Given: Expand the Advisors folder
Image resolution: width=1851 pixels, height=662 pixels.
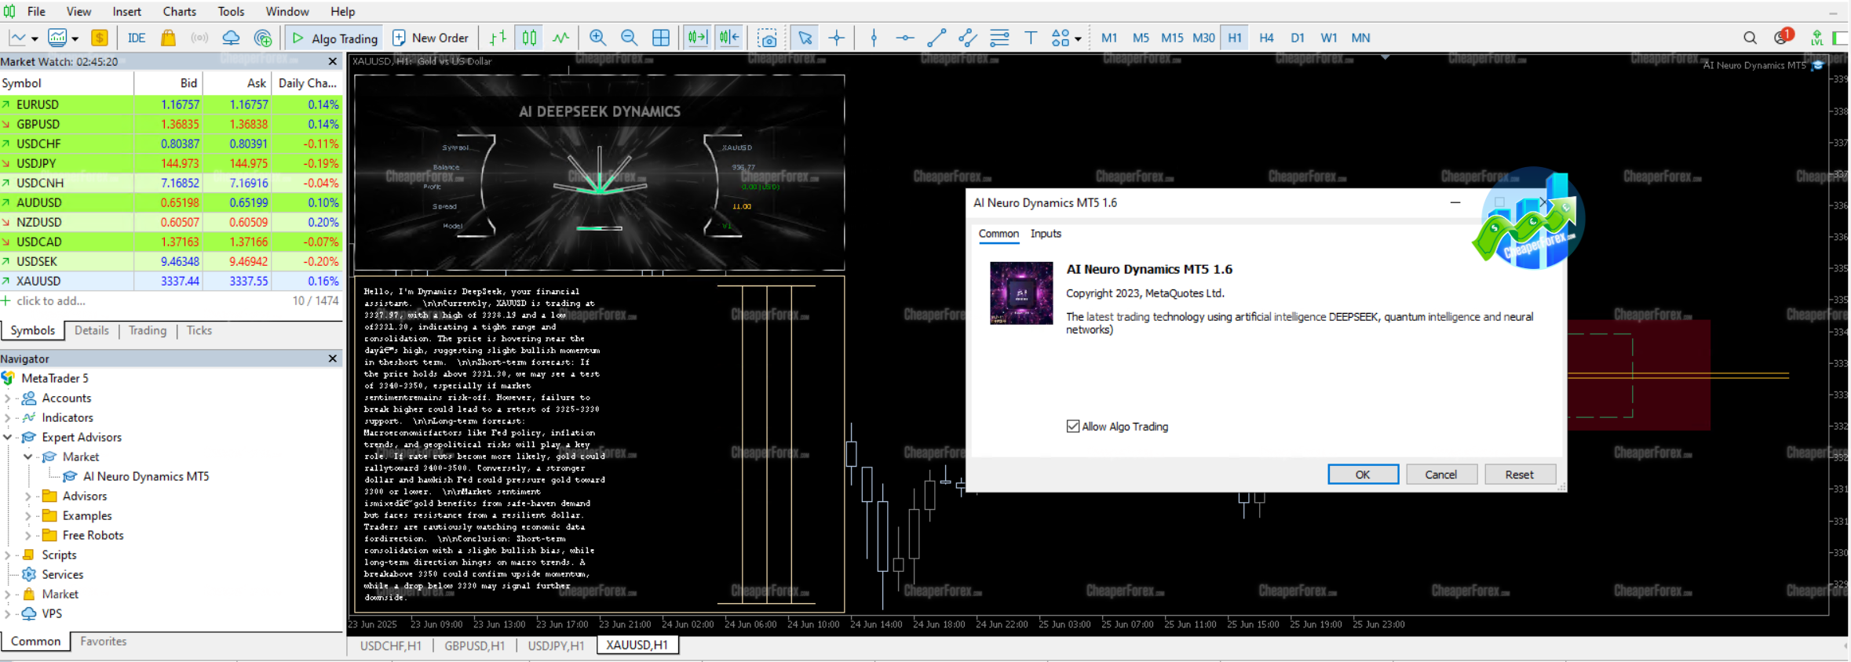Looking at the screenshot, I should tap(28, 496).
